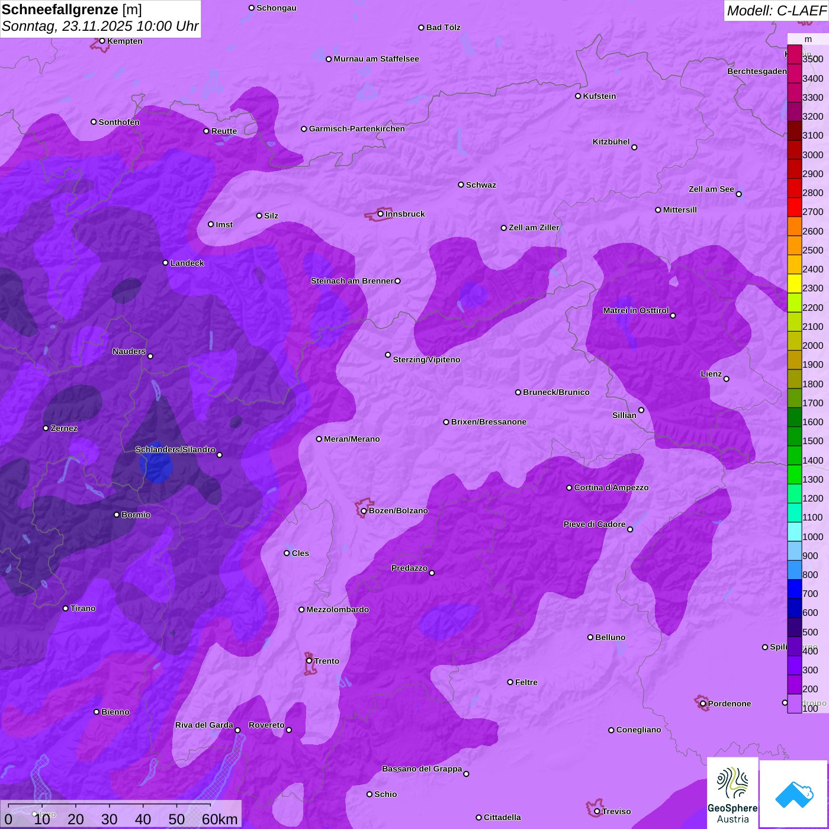Click the legend value '1500'
Viewport: 829px width, 829px height.
click(x=812, y=441)
